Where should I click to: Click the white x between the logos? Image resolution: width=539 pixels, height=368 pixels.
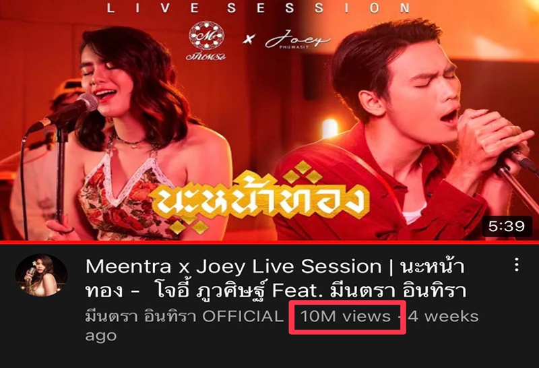(x=249, y=39)
